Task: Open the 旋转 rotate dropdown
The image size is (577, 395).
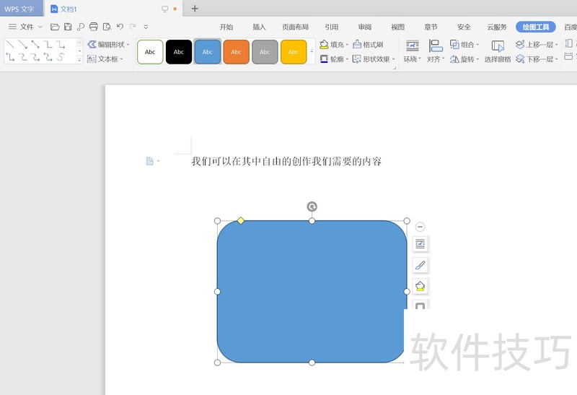Action: (464, 59)
